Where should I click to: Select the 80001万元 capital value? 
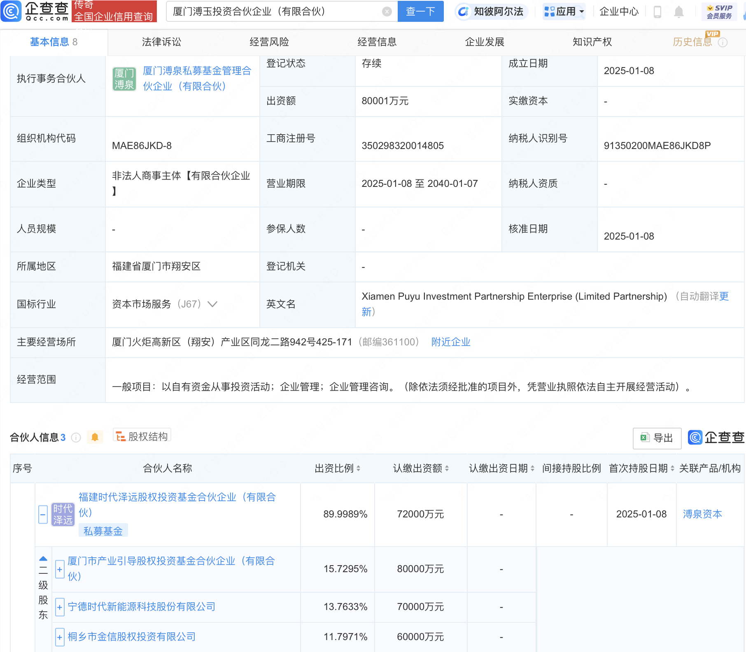click(385, 101)
